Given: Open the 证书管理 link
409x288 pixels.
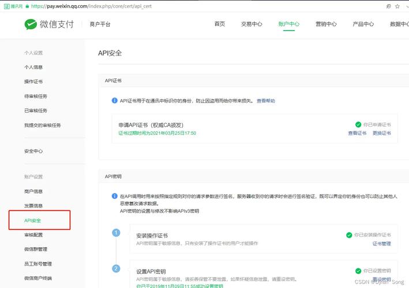Looking at the screenshot, I should coord(381,244).
